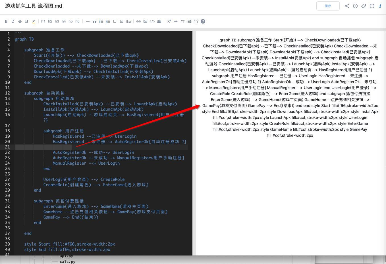Apply italic formatting
The image size is (386, 264).
click(13, 21)
